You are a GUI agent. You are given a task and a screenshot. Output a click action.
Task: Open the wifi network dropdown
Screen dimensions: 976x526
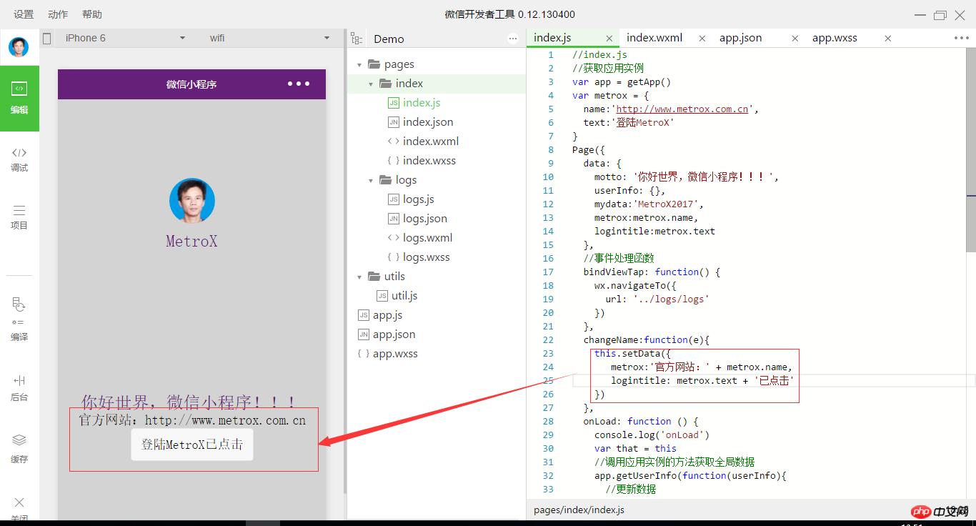click(x=269, y=38)
